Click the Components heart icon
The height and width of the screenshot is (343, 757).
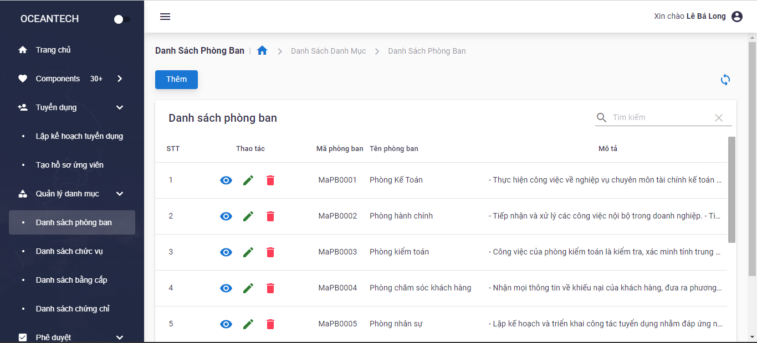[23, 79]
